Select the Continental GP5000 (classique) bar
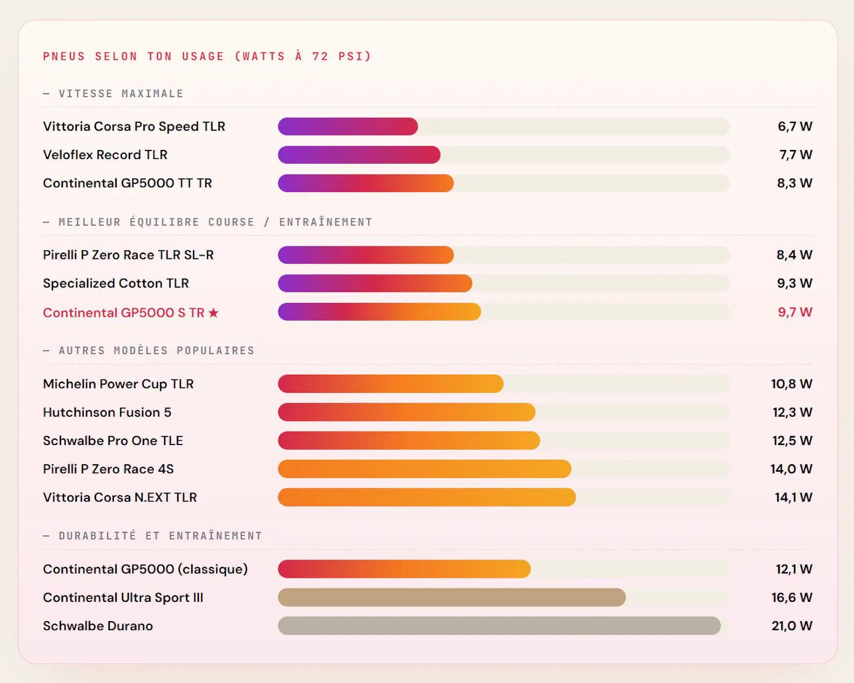 [x=405, y=569]
